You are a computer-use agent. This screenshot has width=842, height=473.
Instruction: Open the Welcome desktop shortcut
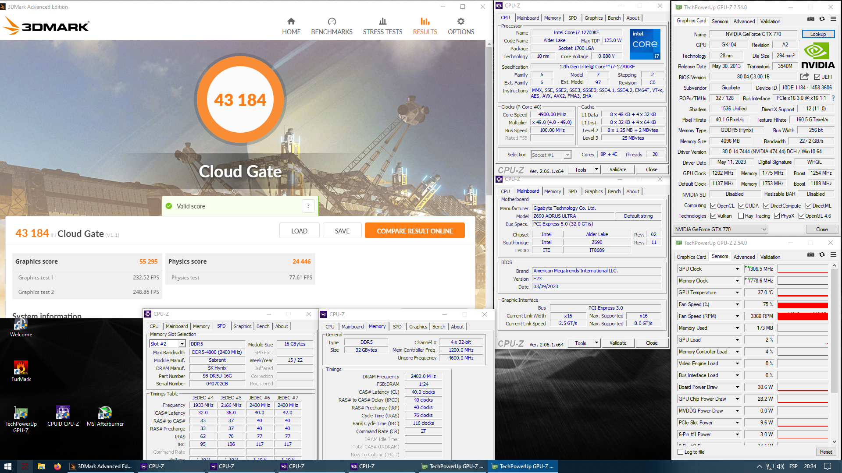[x=21, y=328]
